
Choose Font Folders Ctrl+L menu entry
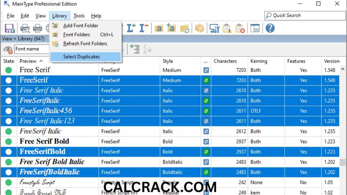pyautogui.click(x=85, y=35)
